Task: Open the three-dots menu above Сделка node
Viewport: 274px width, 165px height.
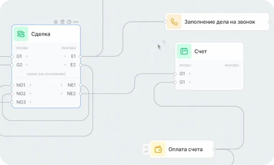Action: [x=76, y=22]
